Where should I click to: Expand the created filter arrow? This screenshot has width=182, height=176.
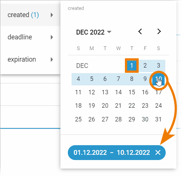coord(52,15)
